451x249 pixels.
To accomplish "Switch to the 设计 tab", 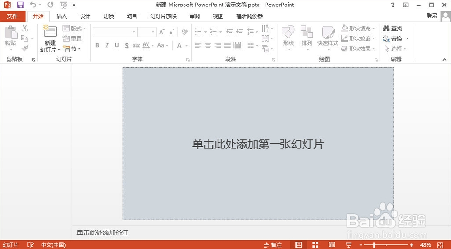I will 85,16.
